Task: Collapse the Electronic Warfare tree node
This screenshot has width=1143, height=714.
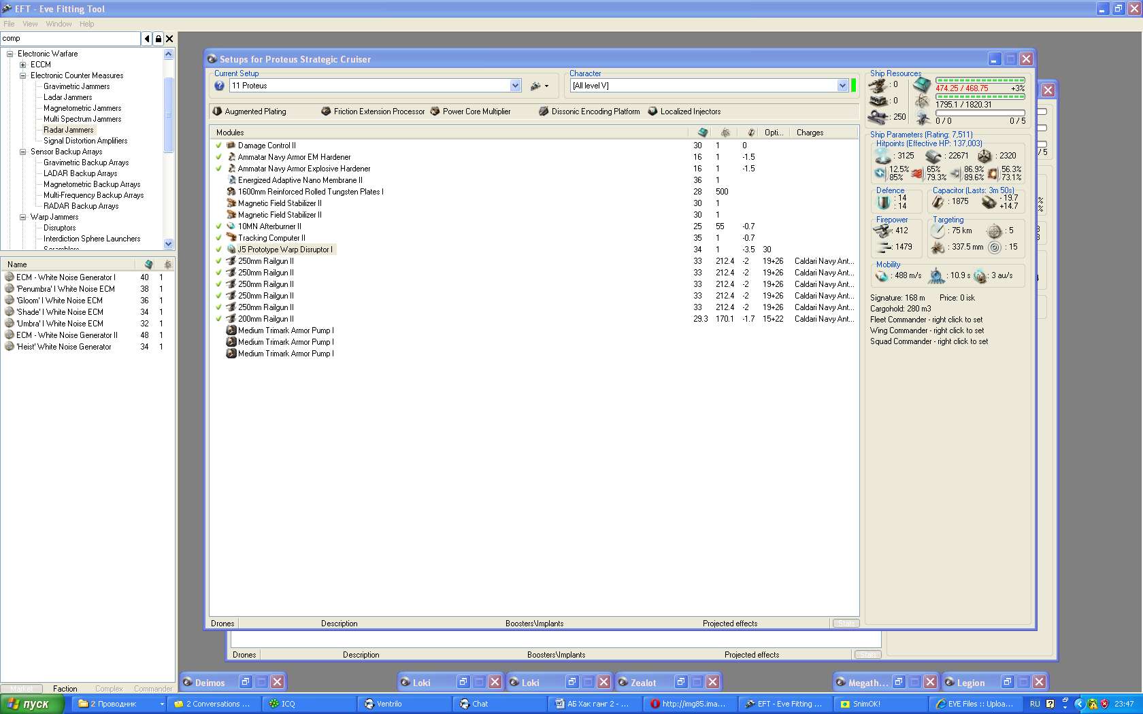Action: point(10,54)
